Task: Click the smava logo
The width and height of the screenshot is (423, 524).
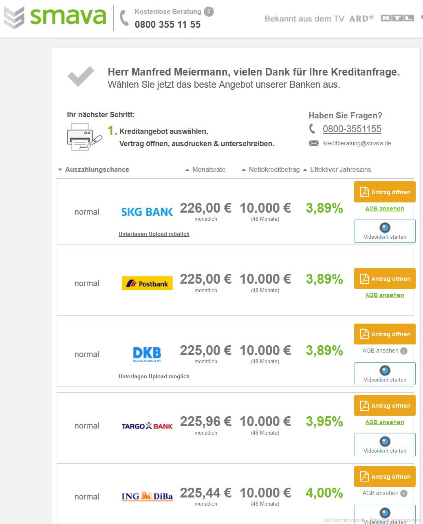Action: click(x=55, y=17)
